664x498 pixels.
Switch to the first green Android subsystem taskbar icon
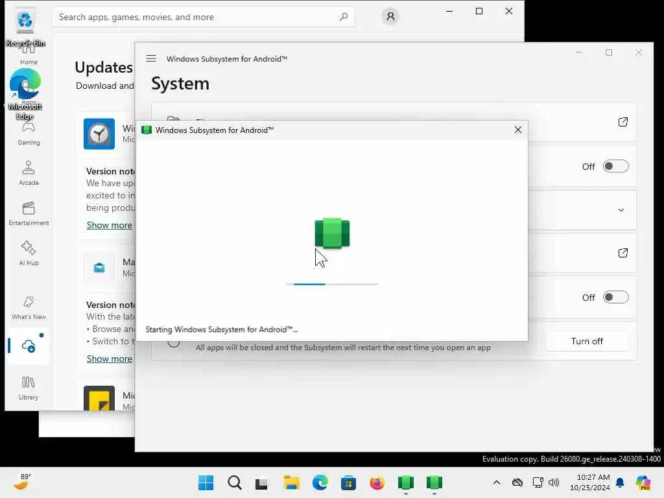(406, 482)
